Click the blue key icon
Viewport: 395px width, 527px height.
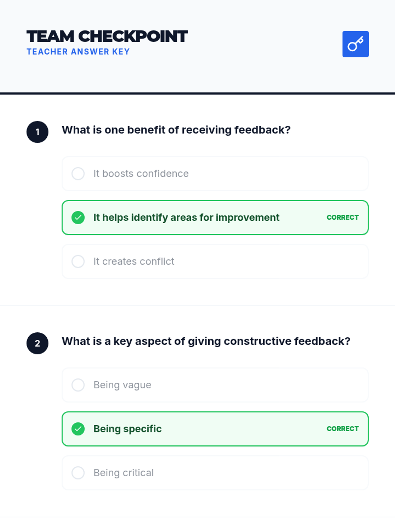355,44
